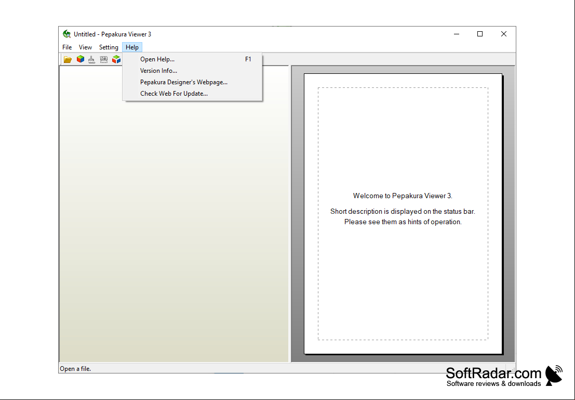Click the exploded cube toolbar icon
Viewport: 575px width, 400px height.
click(116, 59)
